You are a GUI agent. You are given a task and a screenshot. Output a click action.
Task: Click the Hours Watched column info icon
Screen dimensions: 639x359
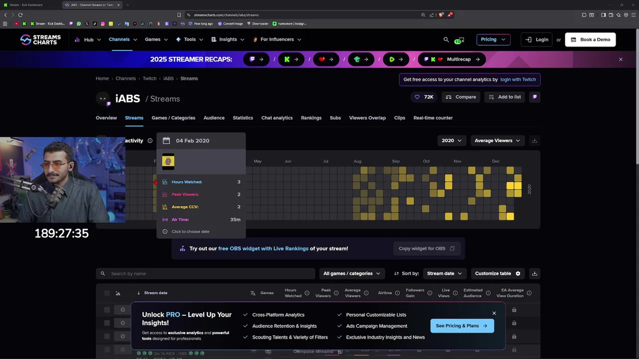(307, 293)
